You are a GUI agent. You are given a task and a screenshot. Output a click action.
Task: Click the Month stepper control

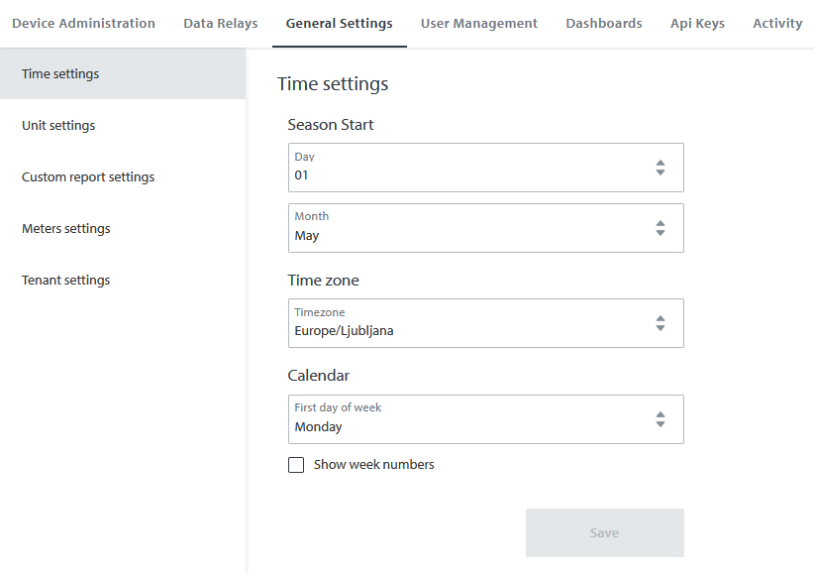660,228
